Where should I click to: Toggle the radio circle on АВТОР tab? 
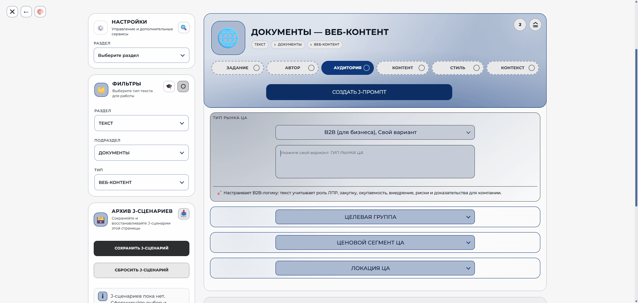[x=311, y=68]
